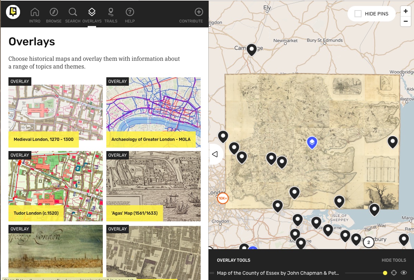
Task: Collapse the sidebar with the arrow button
Action: click(x=215, y=154)
